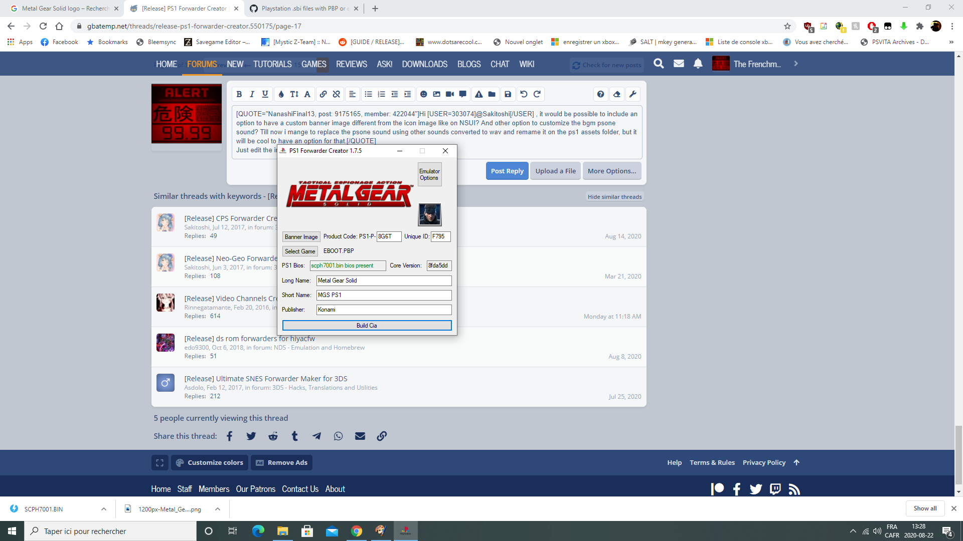Expand SCPH7001.BIN download options arrow
The width and height of the screenshot is (963, 541).
click(x=104, y=509)
